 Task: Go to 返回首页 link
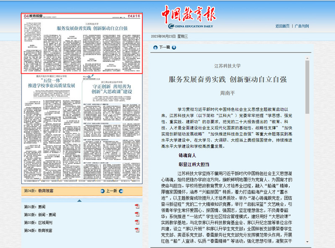[x=282, y=26]
